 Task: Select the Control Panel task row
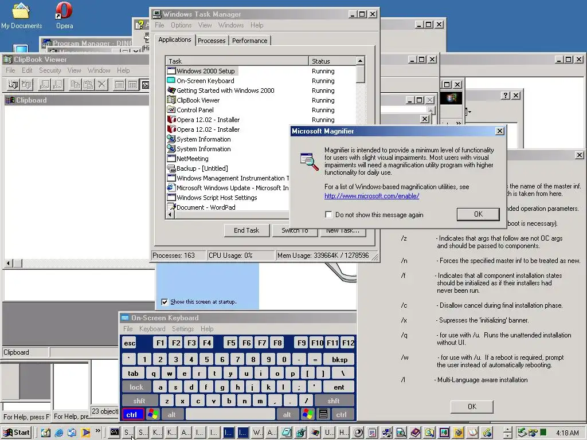(261, 110)
